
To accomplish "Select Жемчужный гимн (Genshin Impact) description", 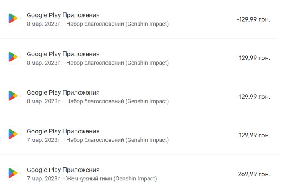I will pyautogui.click(x=92, y=179).
